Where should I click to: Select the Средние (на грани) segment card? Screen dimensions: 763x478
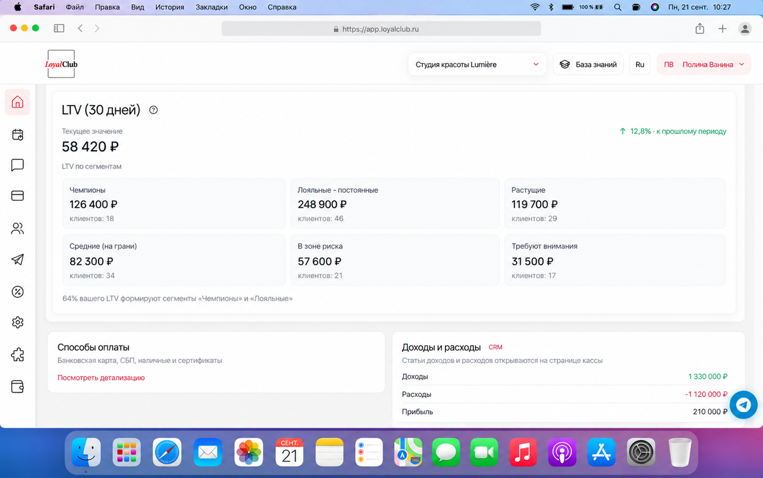(x=174, y=260)
